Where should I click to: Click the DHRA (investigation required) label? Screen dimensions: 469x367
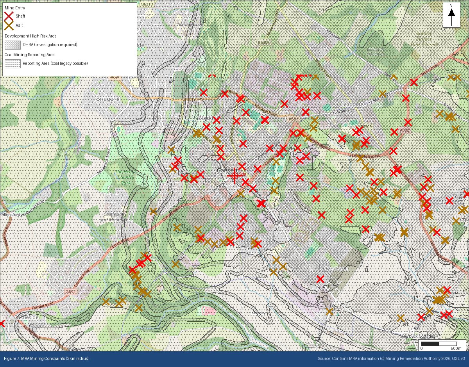click(x=50, y=45)
